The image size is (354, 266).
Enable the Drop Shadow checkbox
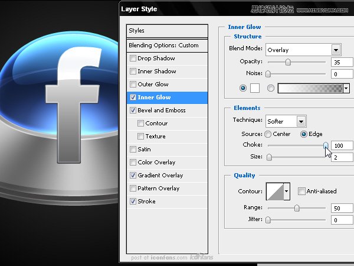[133, 59]
